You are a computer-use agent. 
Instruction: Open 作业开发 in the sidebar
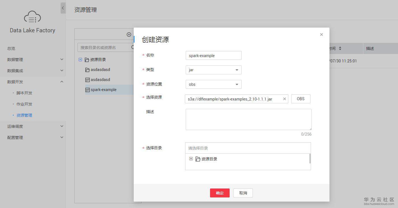[24, 104]
